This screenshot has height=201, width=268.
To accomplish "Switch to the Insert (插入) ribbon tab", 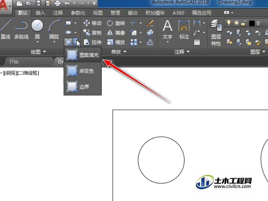I will click(x=40, y=13).
